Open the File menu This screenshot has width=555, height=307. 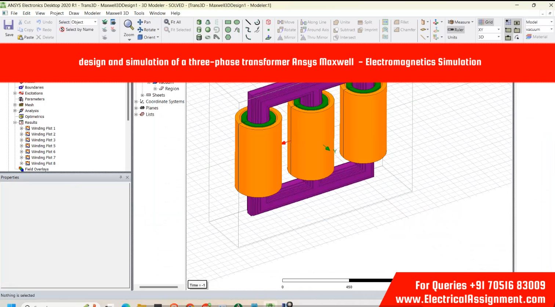tap(14, 13)
